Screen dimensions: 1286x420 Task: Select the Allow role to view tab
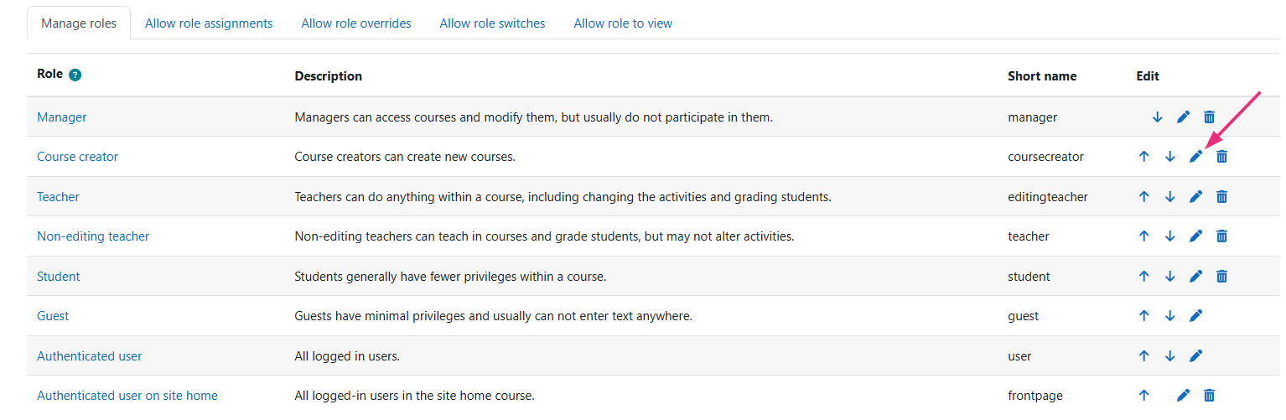tap(623, 23)
